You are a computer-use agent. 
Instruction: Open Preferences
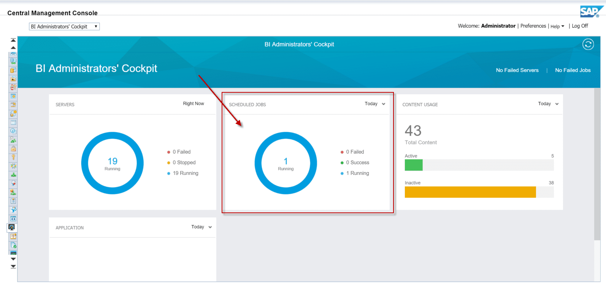point(533,26)
